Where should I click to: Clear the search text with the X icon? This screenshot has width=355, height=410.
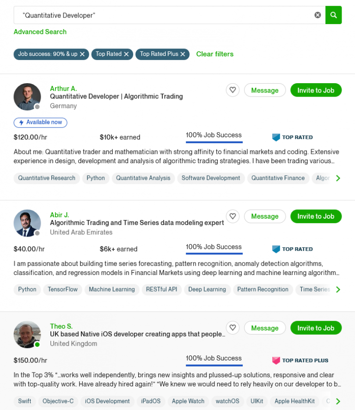318,15
